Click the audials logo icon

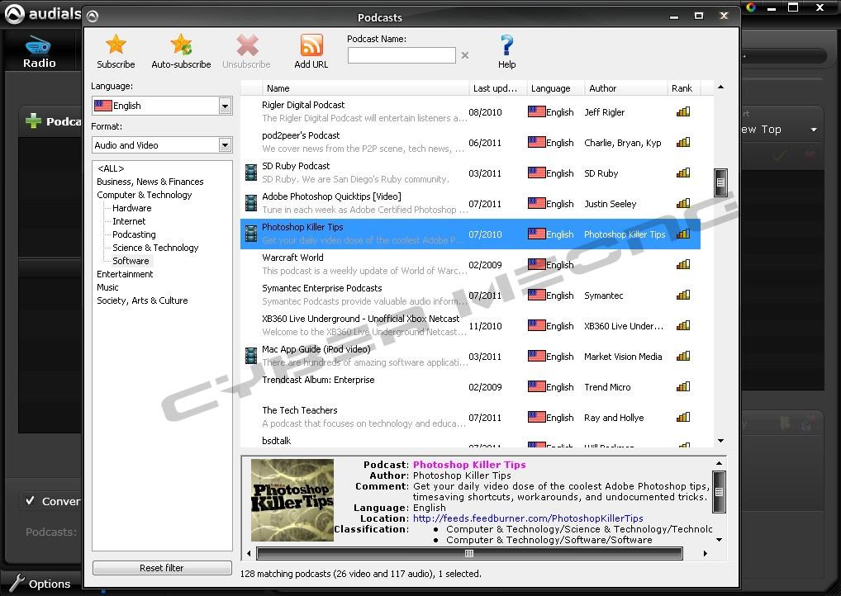click(15, 14)
